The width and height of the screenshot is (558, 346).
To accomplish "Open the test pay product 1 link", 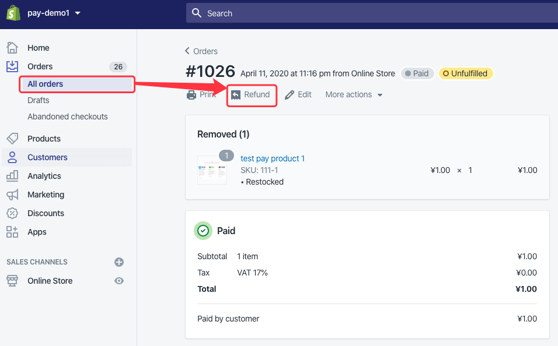I will pos(273,158).
